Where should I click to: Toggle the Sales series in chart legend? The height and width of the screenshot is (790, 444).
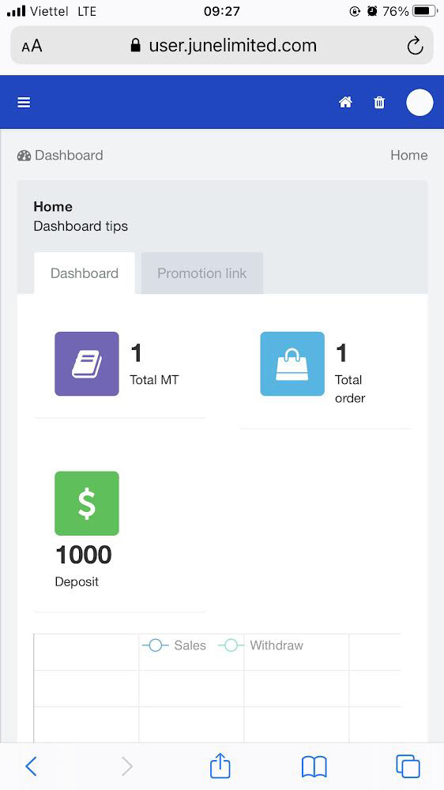(x=175, y=645)
